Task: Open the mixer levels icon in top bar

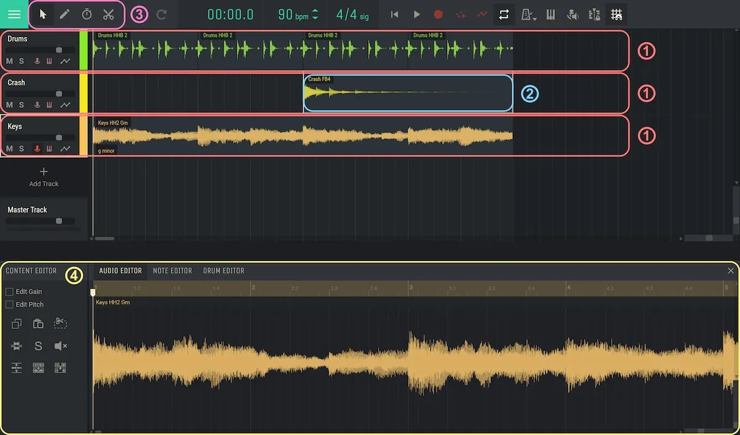Action: [x=594, y=14]
